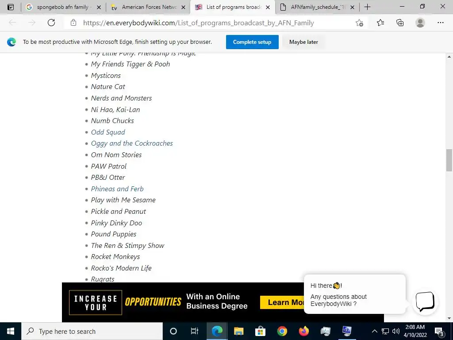The width and height of the screenshot is (453, 340).
Task: Click the Maybe later button
Action: coord(303,42)
